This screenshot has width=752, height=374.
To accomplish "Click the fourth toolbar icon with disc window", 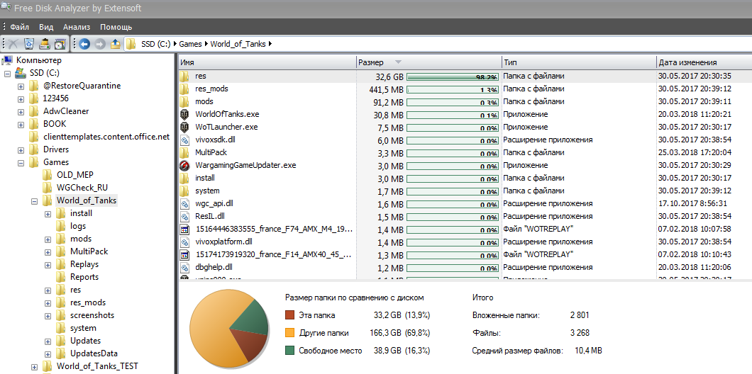I will point(60,44).
